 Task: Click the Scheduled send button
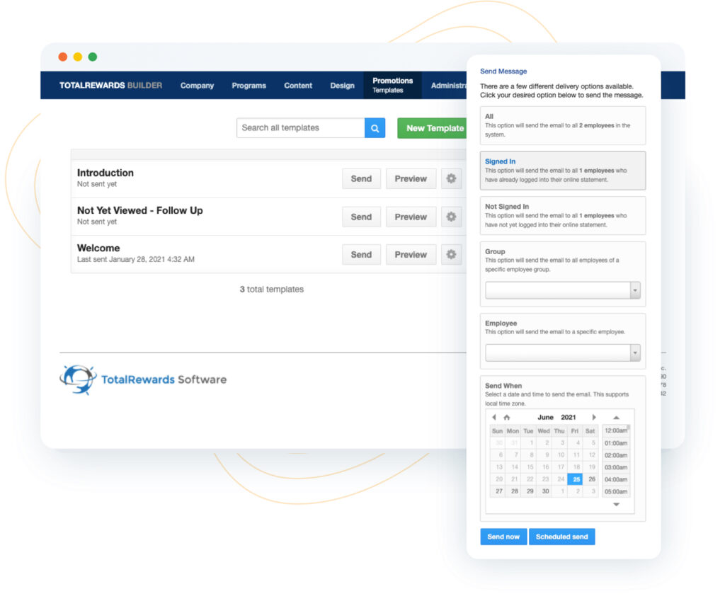tap(561, 537)
